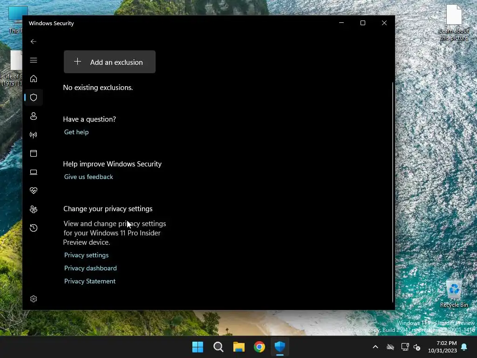The height and width of the screenshot is (358, 477).
Task: Launch File Explorer from taskbar
Action: click(x=239, y=347)
